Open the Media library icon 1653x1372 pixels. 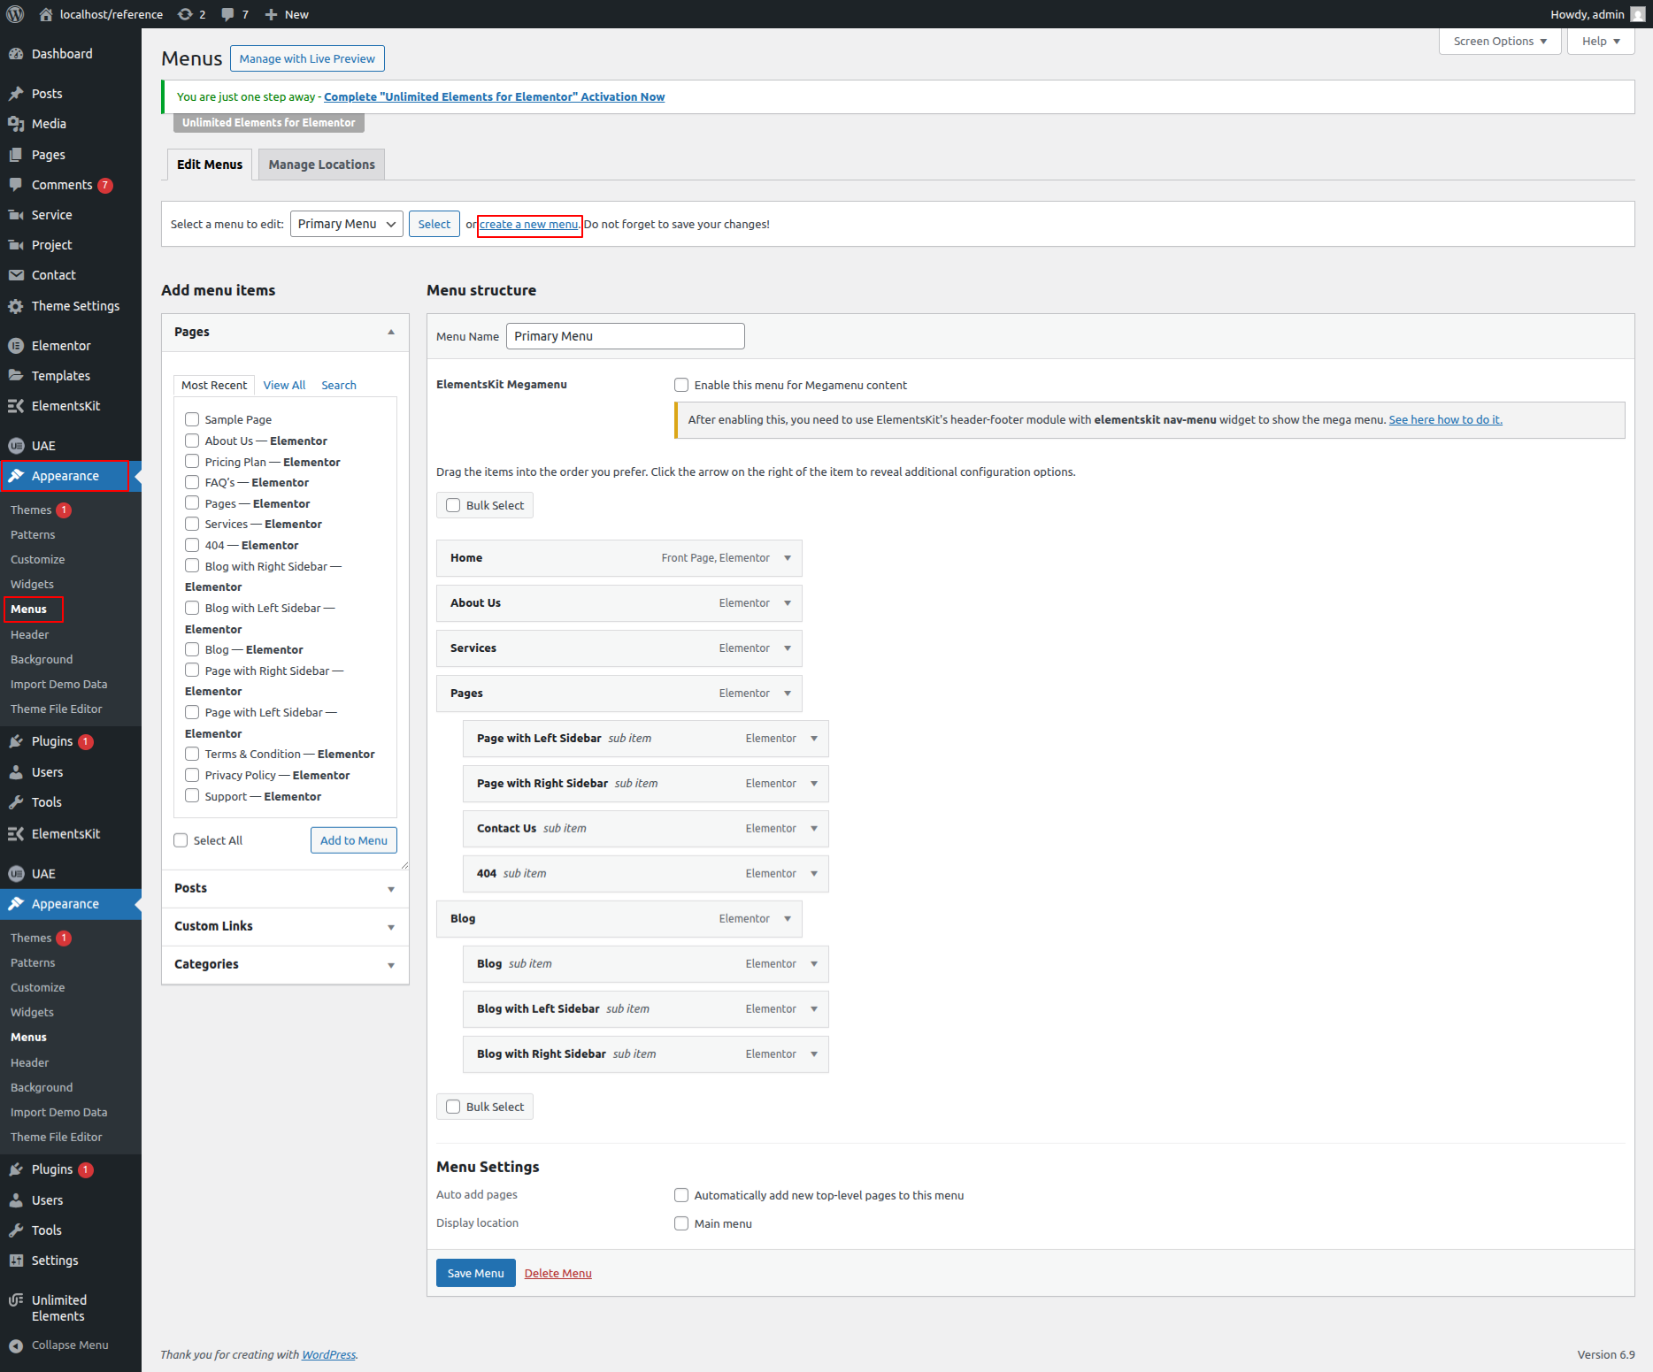coord(16,124)
